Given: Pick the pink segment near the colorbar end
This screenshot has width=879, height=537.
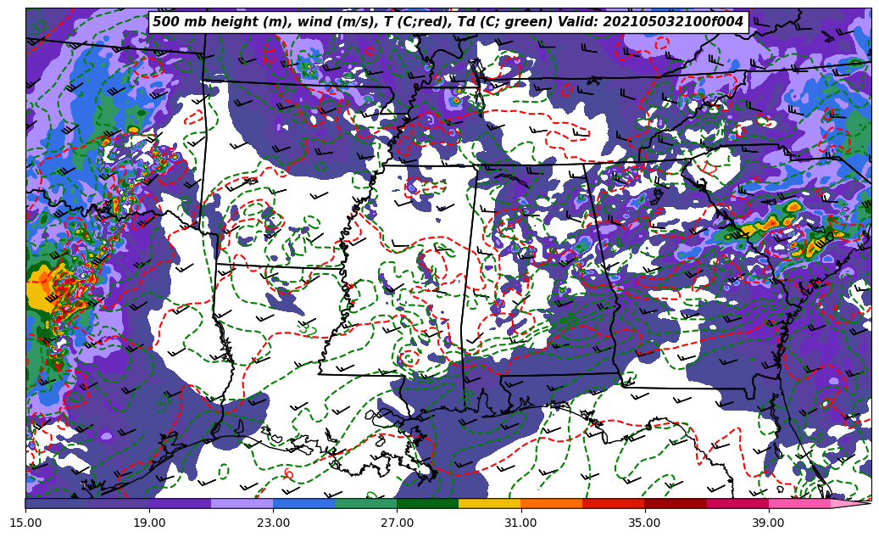Looking at the screenshot, I should (798, 503).
